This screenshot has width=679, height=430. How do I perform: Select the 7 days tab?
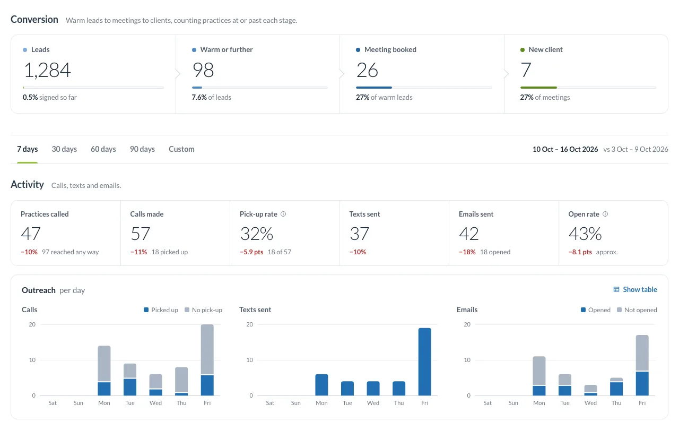(x=28, y=149)
